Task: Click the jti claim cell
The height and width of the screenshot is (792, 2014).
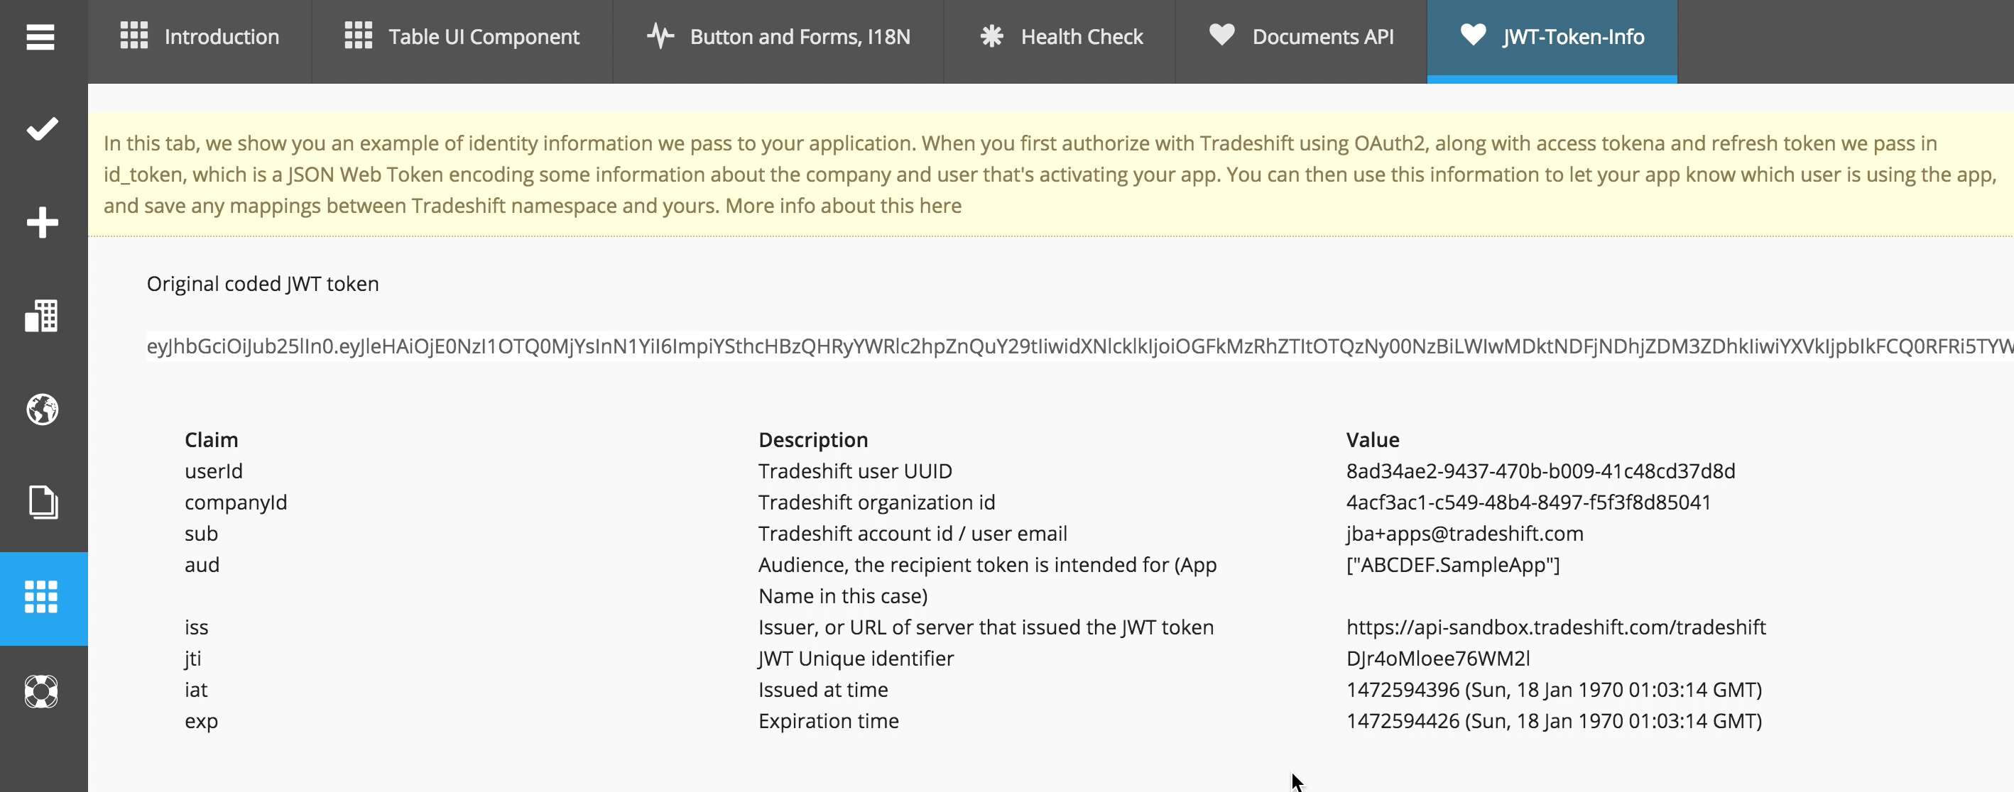Action: pyautogui.click(x=192, y=659)
